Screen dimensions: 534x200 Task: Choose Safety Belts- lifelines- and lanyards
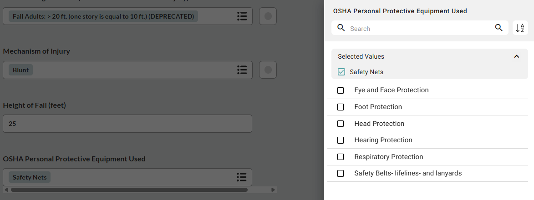click(x=408, y=173)
